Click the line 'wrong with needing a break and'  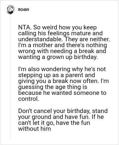tap(62, 51)
